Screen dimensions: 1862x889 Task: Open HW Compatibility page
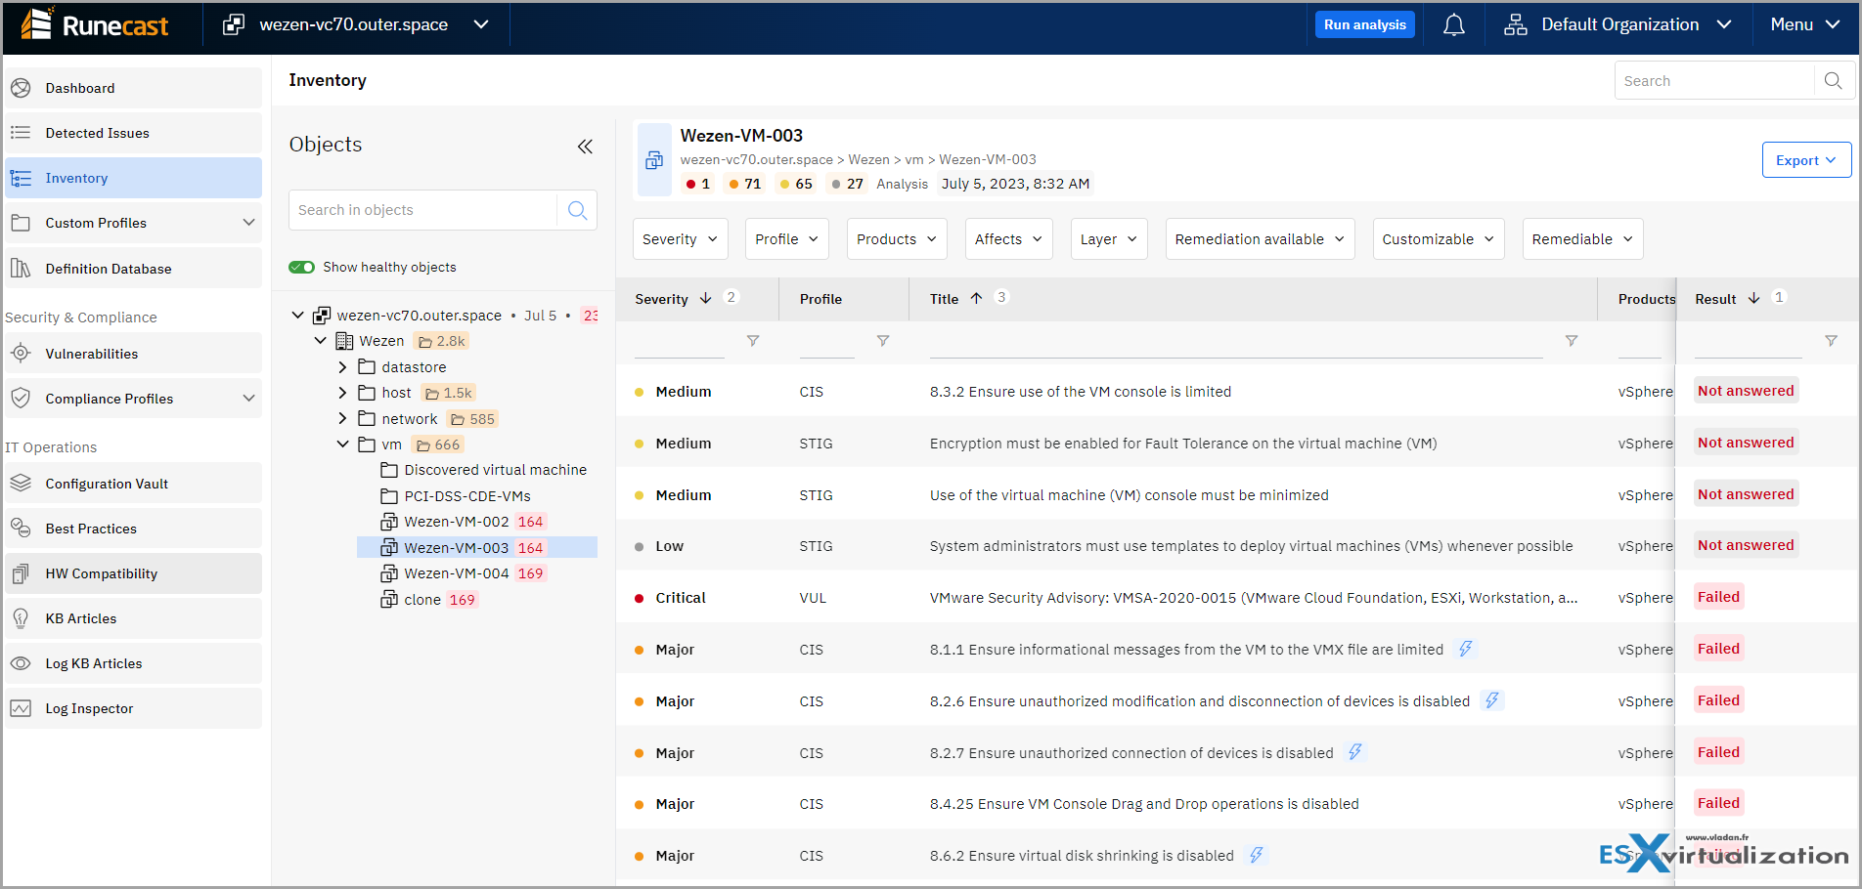tap(133, 573)
